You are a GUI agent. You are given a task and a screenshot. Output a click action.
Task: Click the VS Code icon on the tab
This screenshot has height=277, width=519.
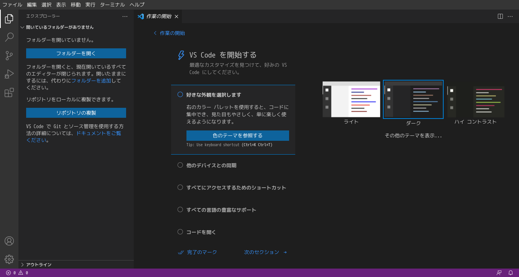point(141,16)
